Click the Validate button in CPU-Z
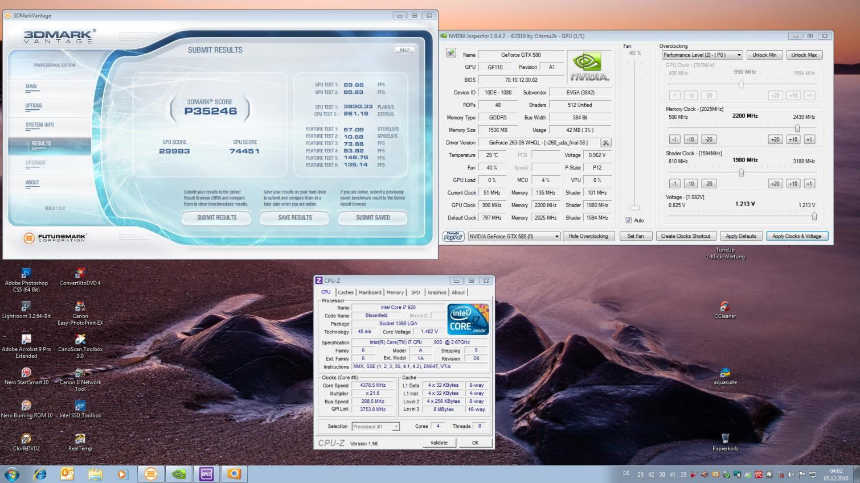The height and width of the screenshot is (483, 860). click(x=439, y=443)
